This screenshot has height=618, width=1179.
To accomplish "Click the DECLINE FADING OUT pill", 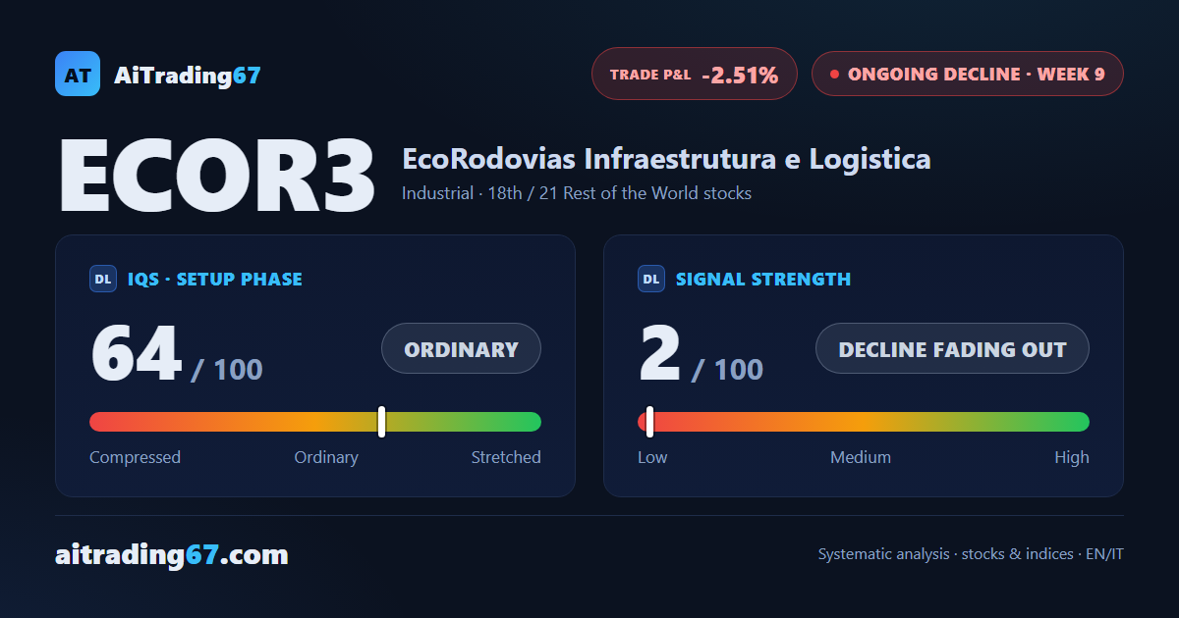I will (952, 348).
